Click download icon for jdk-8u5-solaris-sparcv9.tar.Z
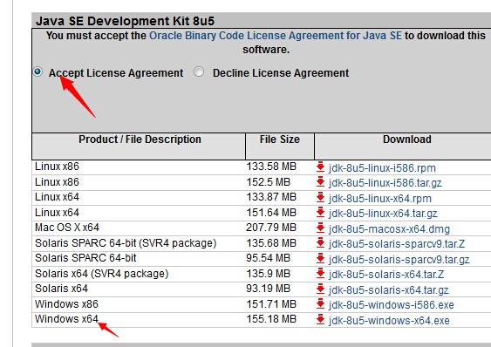491x347 pixels. pyautogui.click(x=320, y=242)
